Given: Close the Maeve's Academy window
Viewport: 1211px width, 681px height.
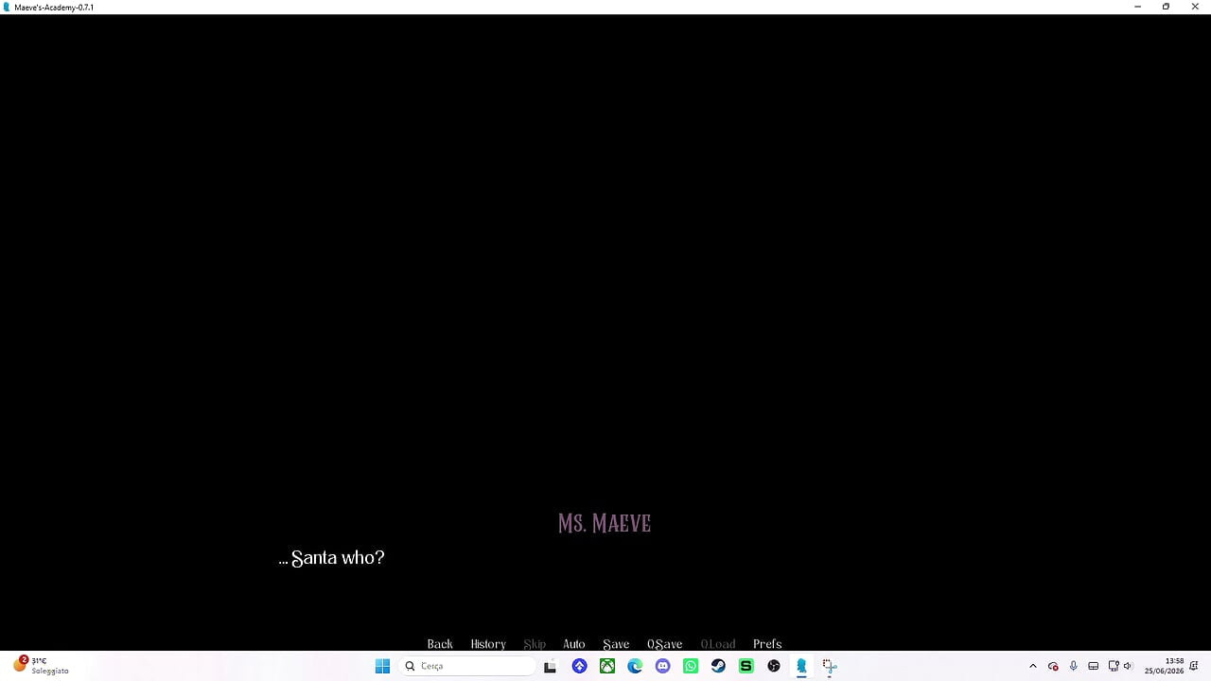Looking at the screenshot, I should point(1195,7).
